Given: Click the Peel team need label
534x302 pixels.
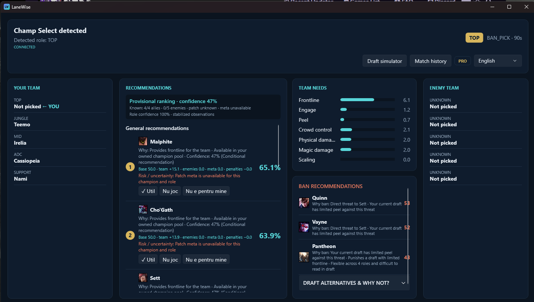Looking at the screenshot, I should click(x=304, y=120).
